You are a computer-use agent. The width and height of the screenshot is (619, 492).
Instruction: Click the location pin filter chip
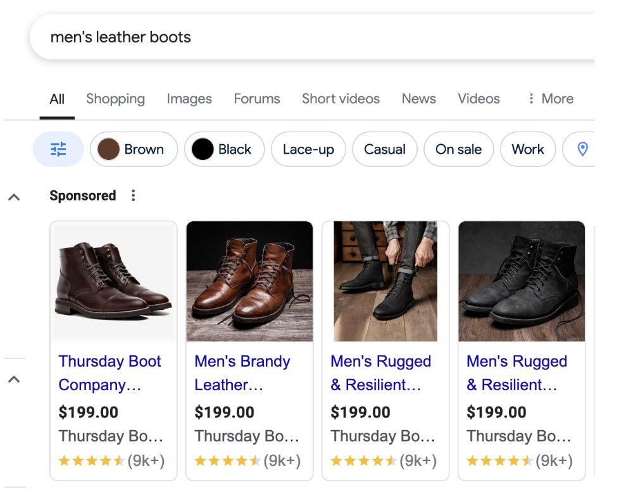click(582, 149)
